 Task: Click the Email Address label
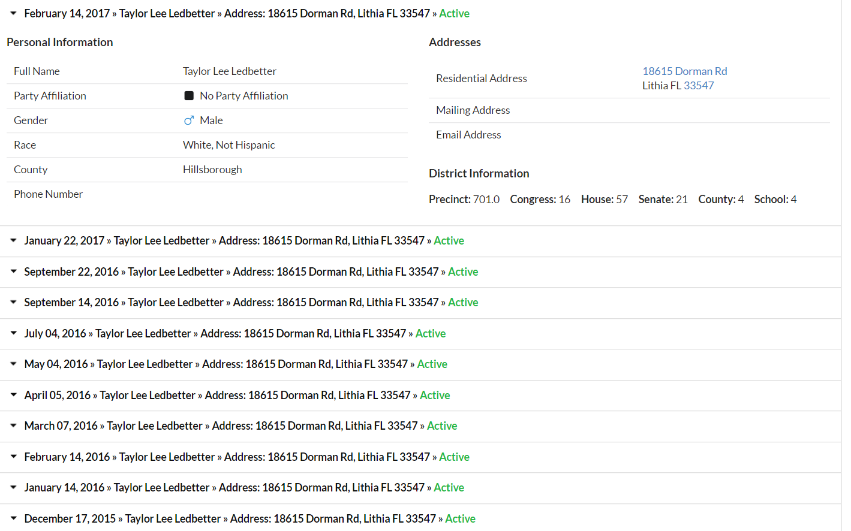468,135
